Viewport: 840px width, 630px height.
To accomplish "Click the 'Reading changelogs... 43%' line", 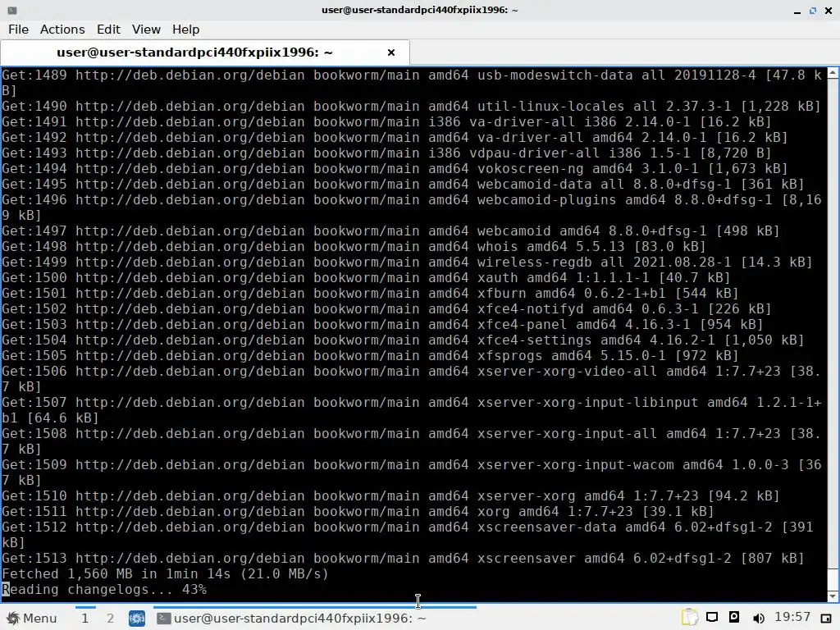I will pos(104,589).
